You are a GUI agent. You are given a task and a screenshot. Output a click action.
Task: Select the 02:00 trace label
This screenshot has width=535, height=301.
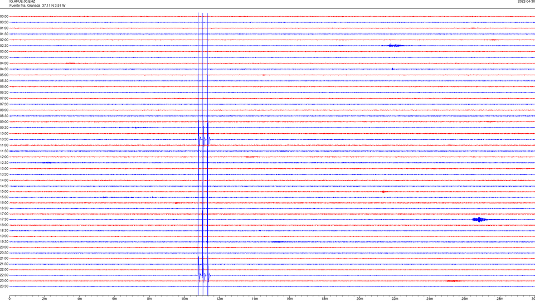pyautogui.click(x=4, y=40)
